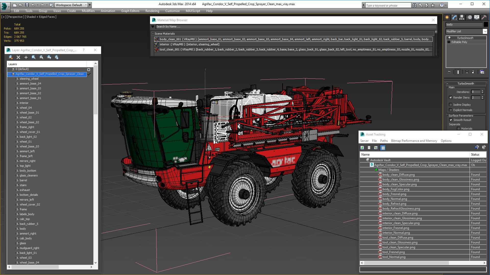Open the Display command panel tab
Screen dimensions: 490x275
(477, 17)
